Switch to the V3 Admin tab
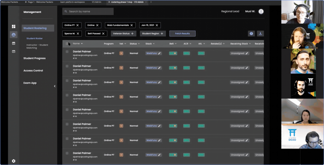Image resolution: width=324 pixels, height=165 pixels. 97,2
